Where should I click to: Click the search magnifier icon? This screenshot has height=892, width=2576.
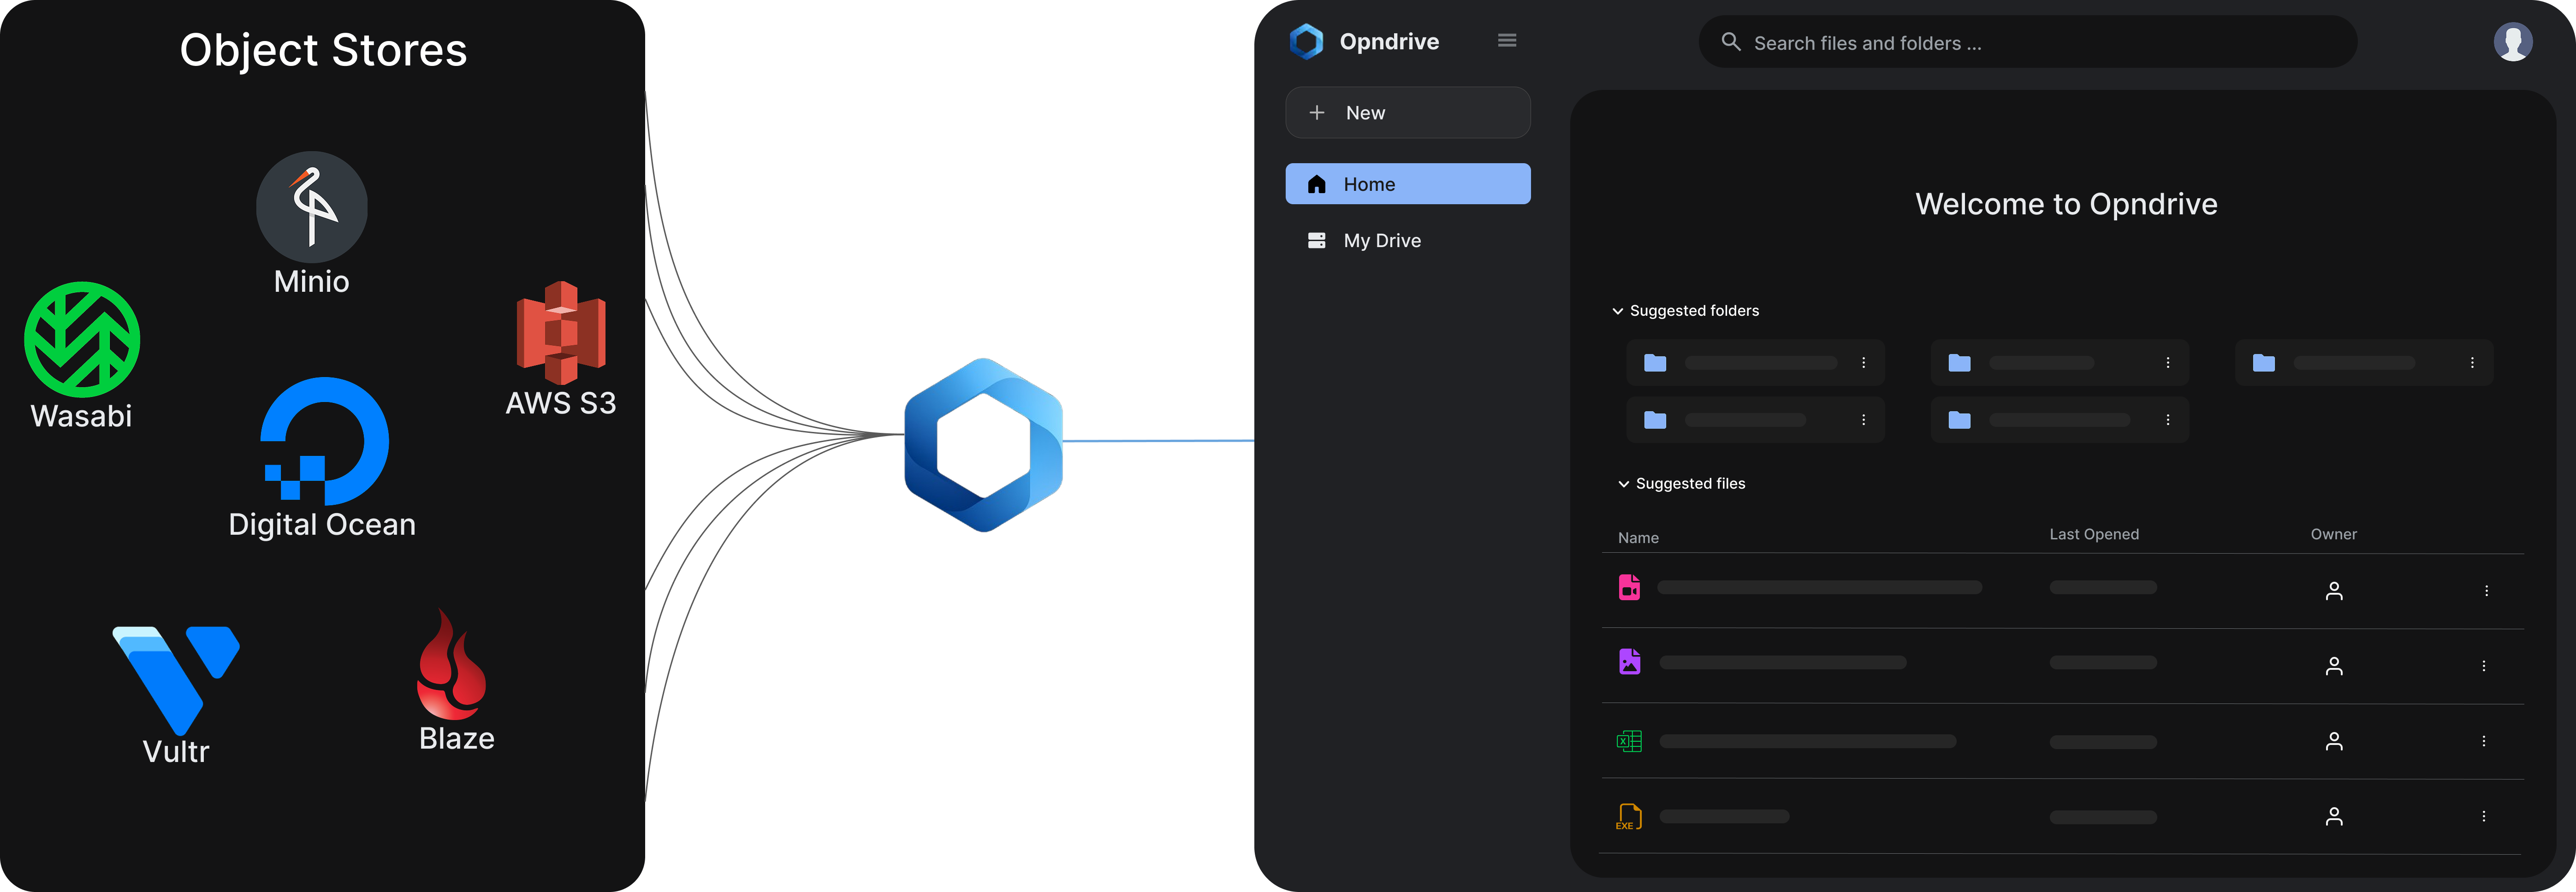1731,42
